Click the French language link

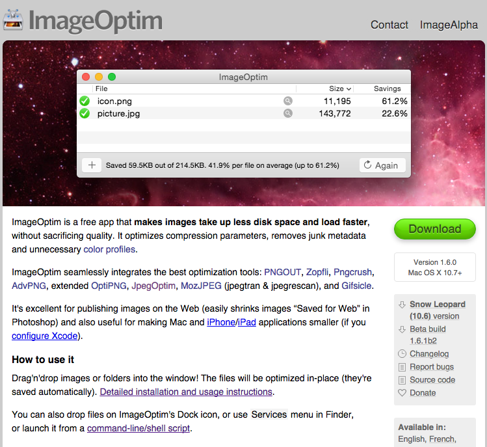click(x=441, y=439)
